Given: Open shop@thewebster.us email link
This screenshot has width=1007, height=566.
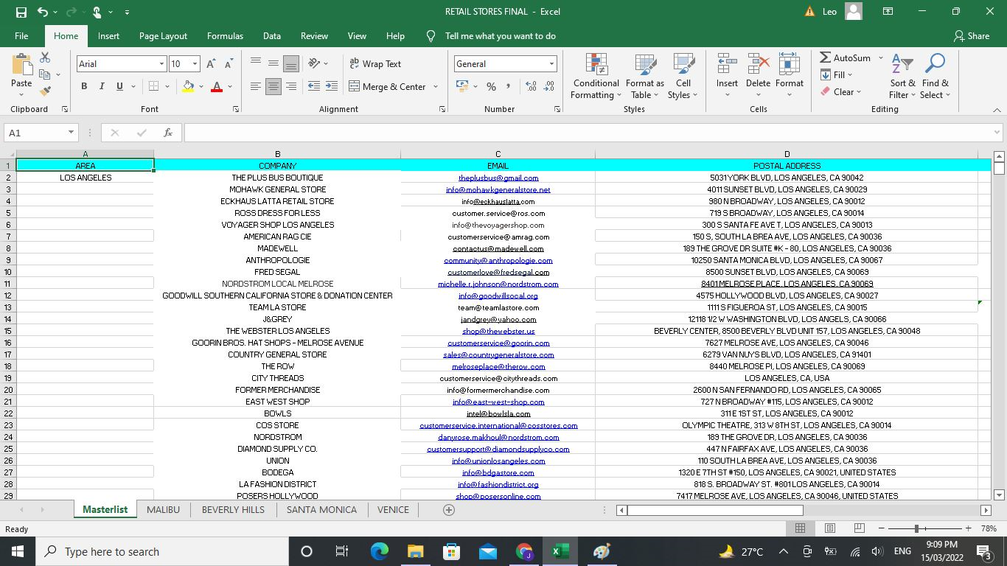Looking at the screenshot, I should tap(498, 331).
